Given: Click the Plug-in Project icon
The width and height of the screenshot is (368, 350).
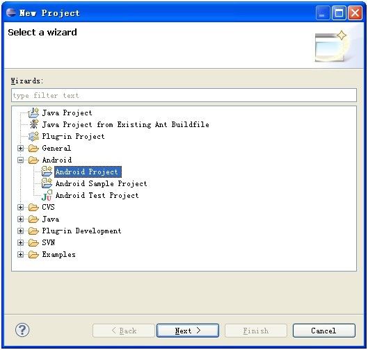Looking at the screenshot, I should (x=33, y=136).
